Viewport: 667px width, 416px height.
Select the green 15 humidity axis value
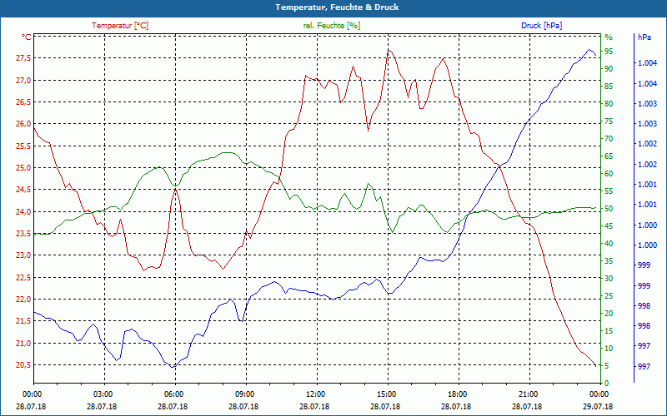(609, 330)
